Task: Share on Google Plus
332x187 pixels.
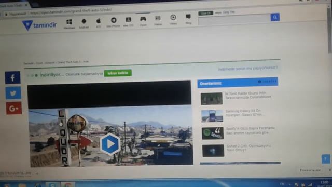Action: click(x=14, y=109)
